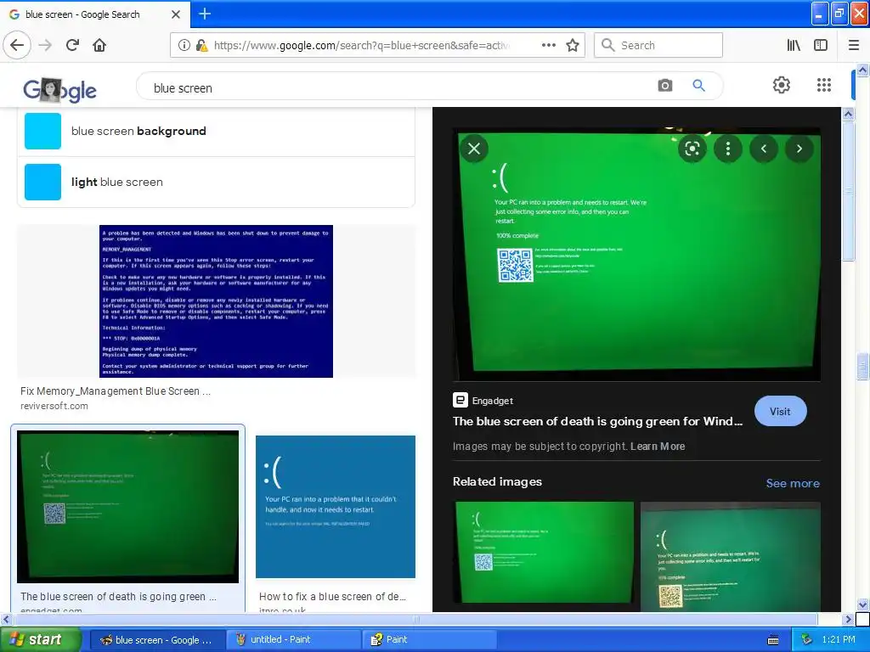Click the on-screen keyboard icon in the taskbar
The height and width of the screenshot is (652, 870).
click(x=773, y=640)
